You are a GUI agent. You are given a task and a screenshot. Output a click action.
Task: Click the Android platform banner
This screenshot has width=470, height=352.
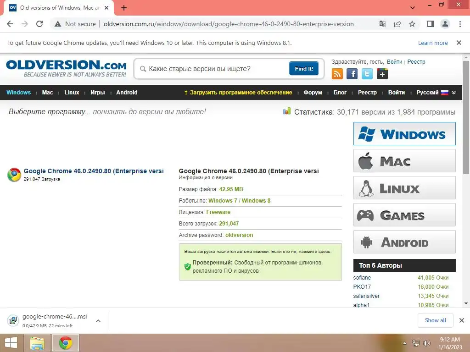click(x=404, y=242)
